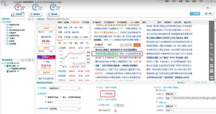
Task: Click the 默认模板 : 01 template icon
Action: pos(7,66)
